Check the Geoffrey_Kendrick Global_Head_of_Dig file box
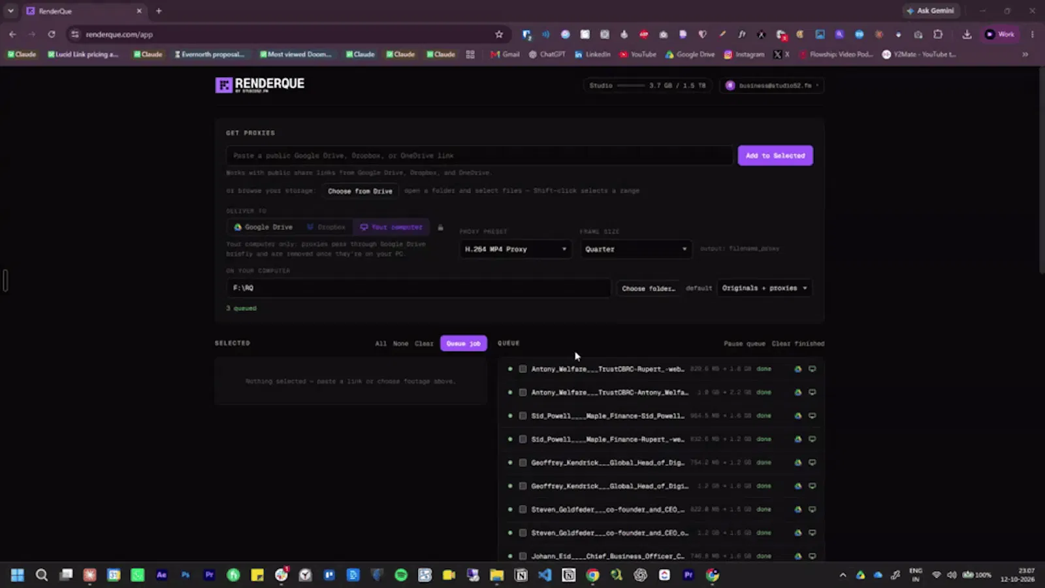 tap(522, 463)
